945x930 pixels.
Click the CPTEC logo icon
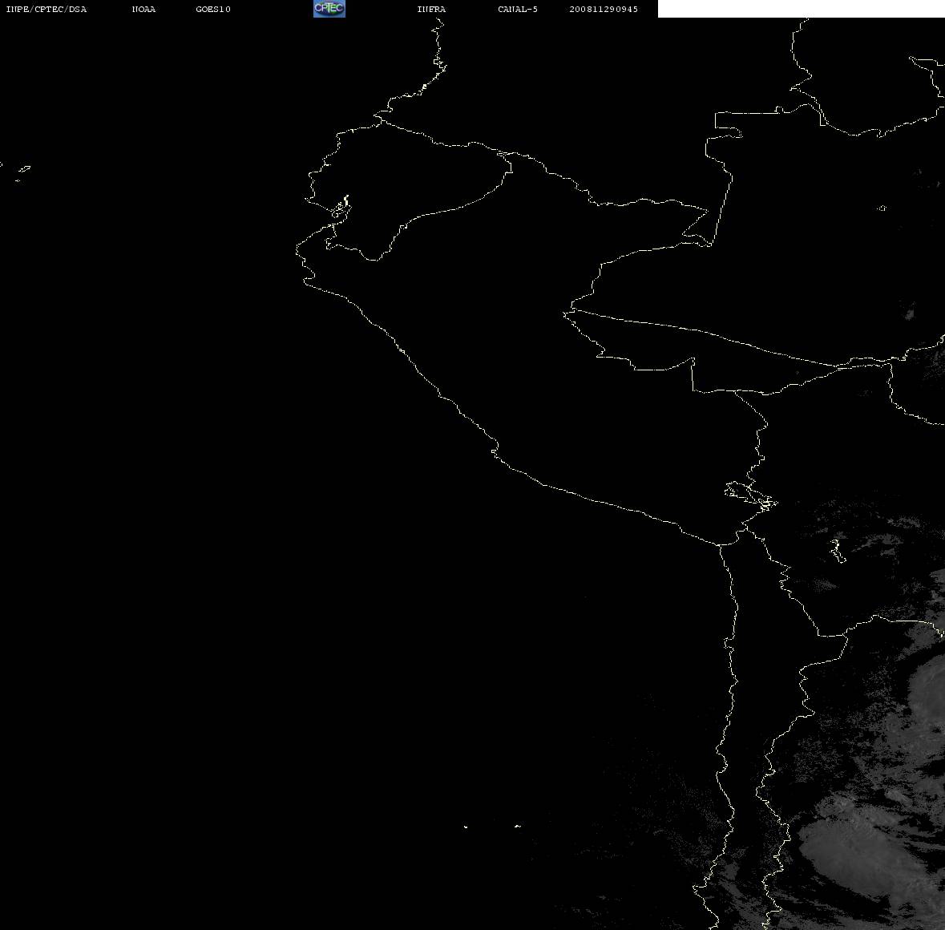tap(329, 9)
